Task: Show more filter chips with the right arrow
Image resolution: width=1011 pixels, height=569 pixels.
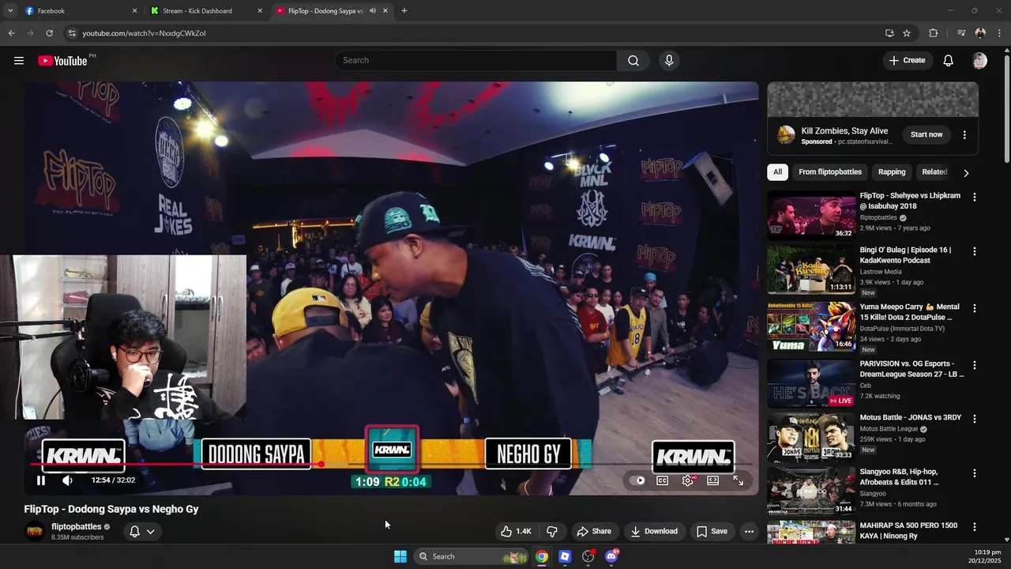Action: pyautogui.click(x=966, y=172)
